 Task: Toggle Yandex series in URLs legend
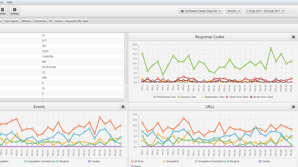264,161
